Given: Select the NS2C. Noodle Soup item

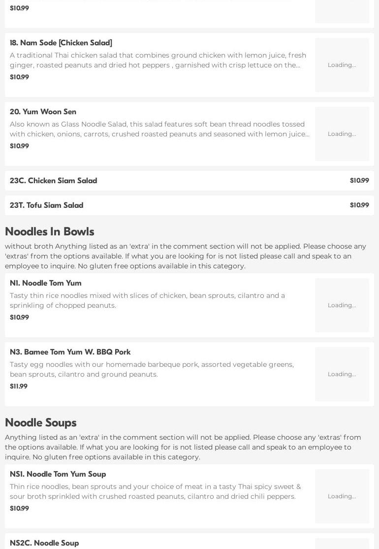Looking at the screenshot, I should 44,543.
